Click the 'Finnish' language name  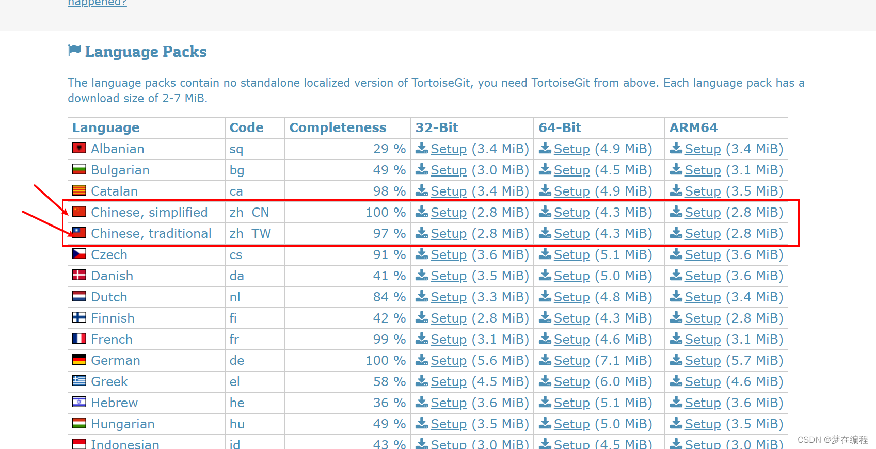(x=113, y=318)
